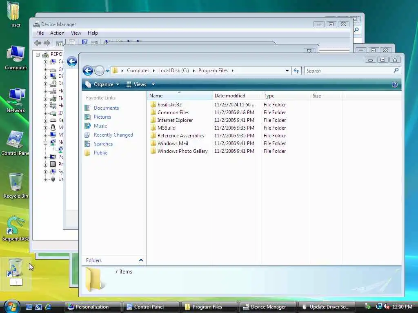The image size is (418, 313).
Task: Open File menu in Device Manager
Action: (x=40, y=33)
